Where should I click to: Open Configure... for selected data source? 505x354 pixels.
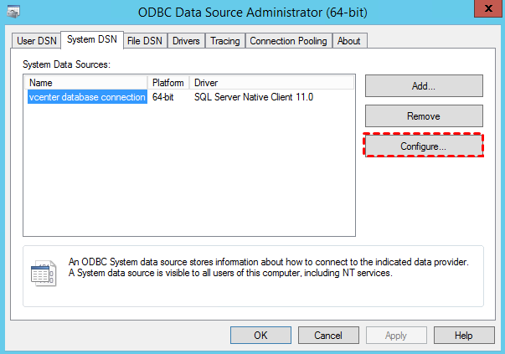point(424,146)
